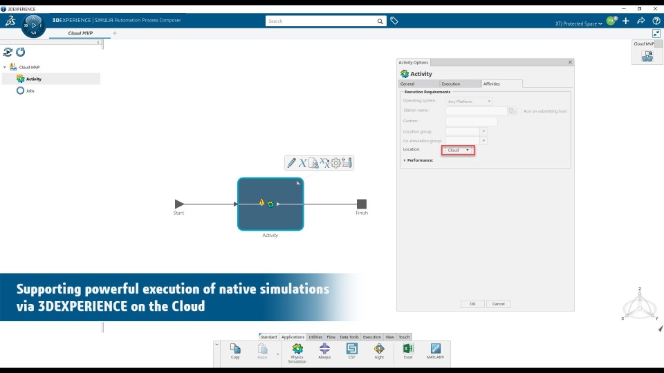Click the plus Add icon in header

[x=626, y=21]
